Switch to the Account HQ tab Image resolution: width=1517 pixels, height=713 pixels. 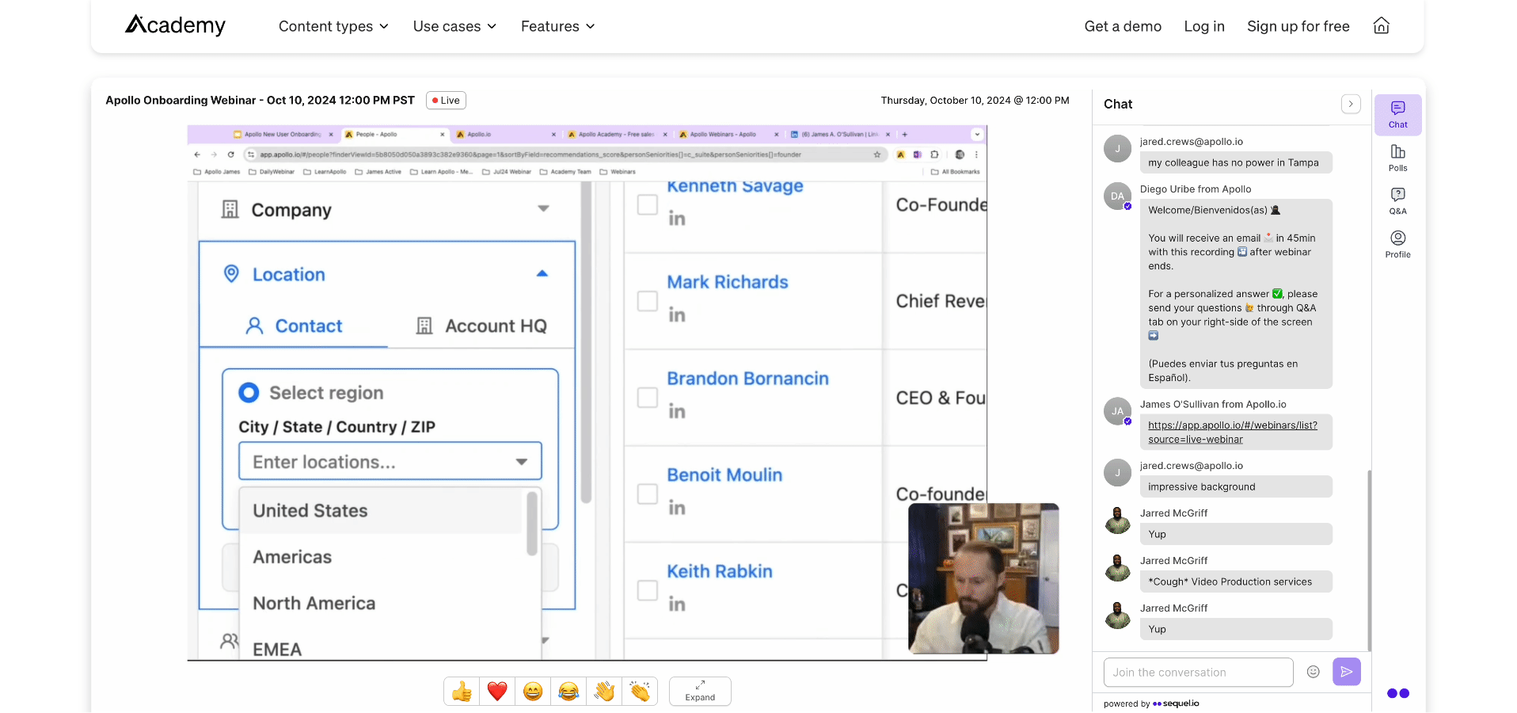(x=481, y=326)
